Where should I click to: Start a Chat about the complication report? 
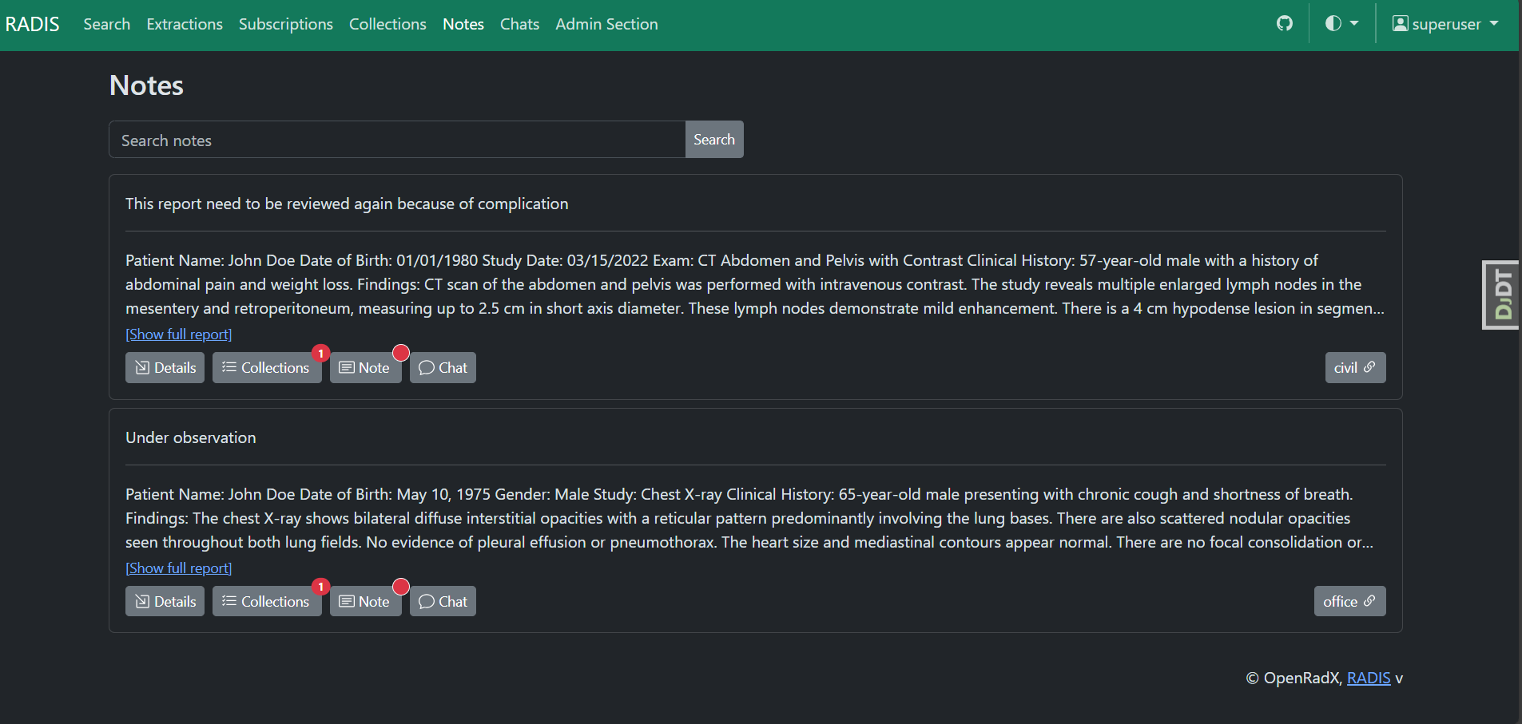(443, 367)
